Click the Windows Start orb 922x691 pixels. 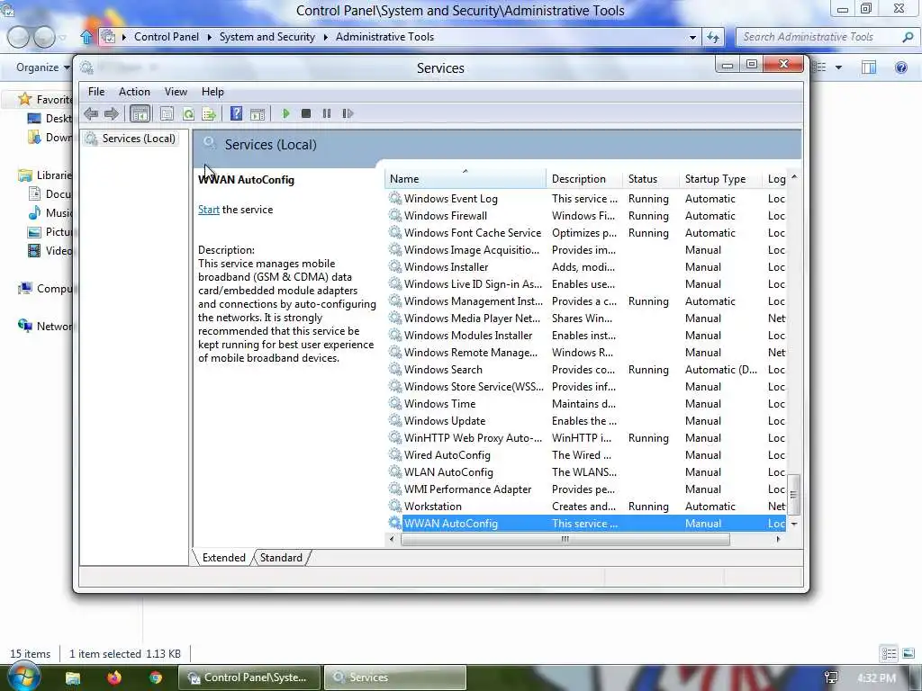coord(23,677)
